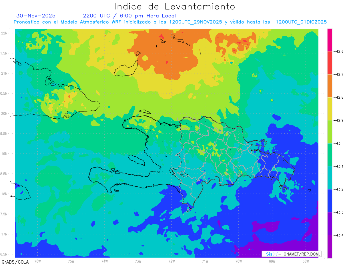Pick the yellow legend swatch between -42.8 and -42.9
343x265 pixels.
pyautogui.click(x=330, y=109)
